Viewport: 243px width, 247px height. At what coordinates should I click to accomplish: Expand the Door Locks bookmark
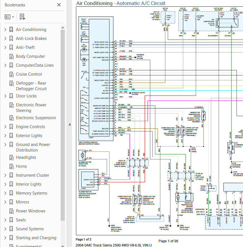click(5, 96)
